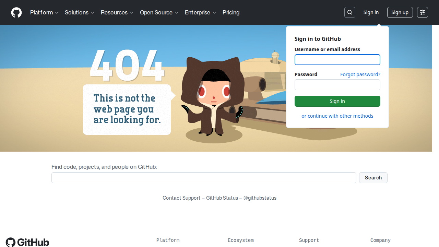Click the Platform footer heading
Screen dimensions: 439x247
coord(168,240)
